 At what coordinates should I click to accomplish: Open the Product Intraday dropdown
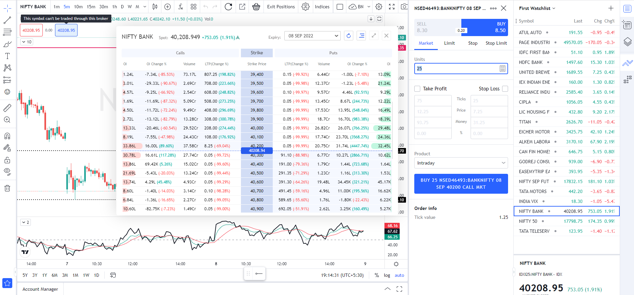pyautogui.click(x=461, y=163)
